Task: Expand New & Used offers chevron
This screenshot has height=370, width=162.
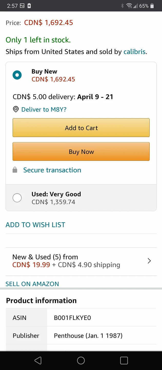Action: pos(149,261)
